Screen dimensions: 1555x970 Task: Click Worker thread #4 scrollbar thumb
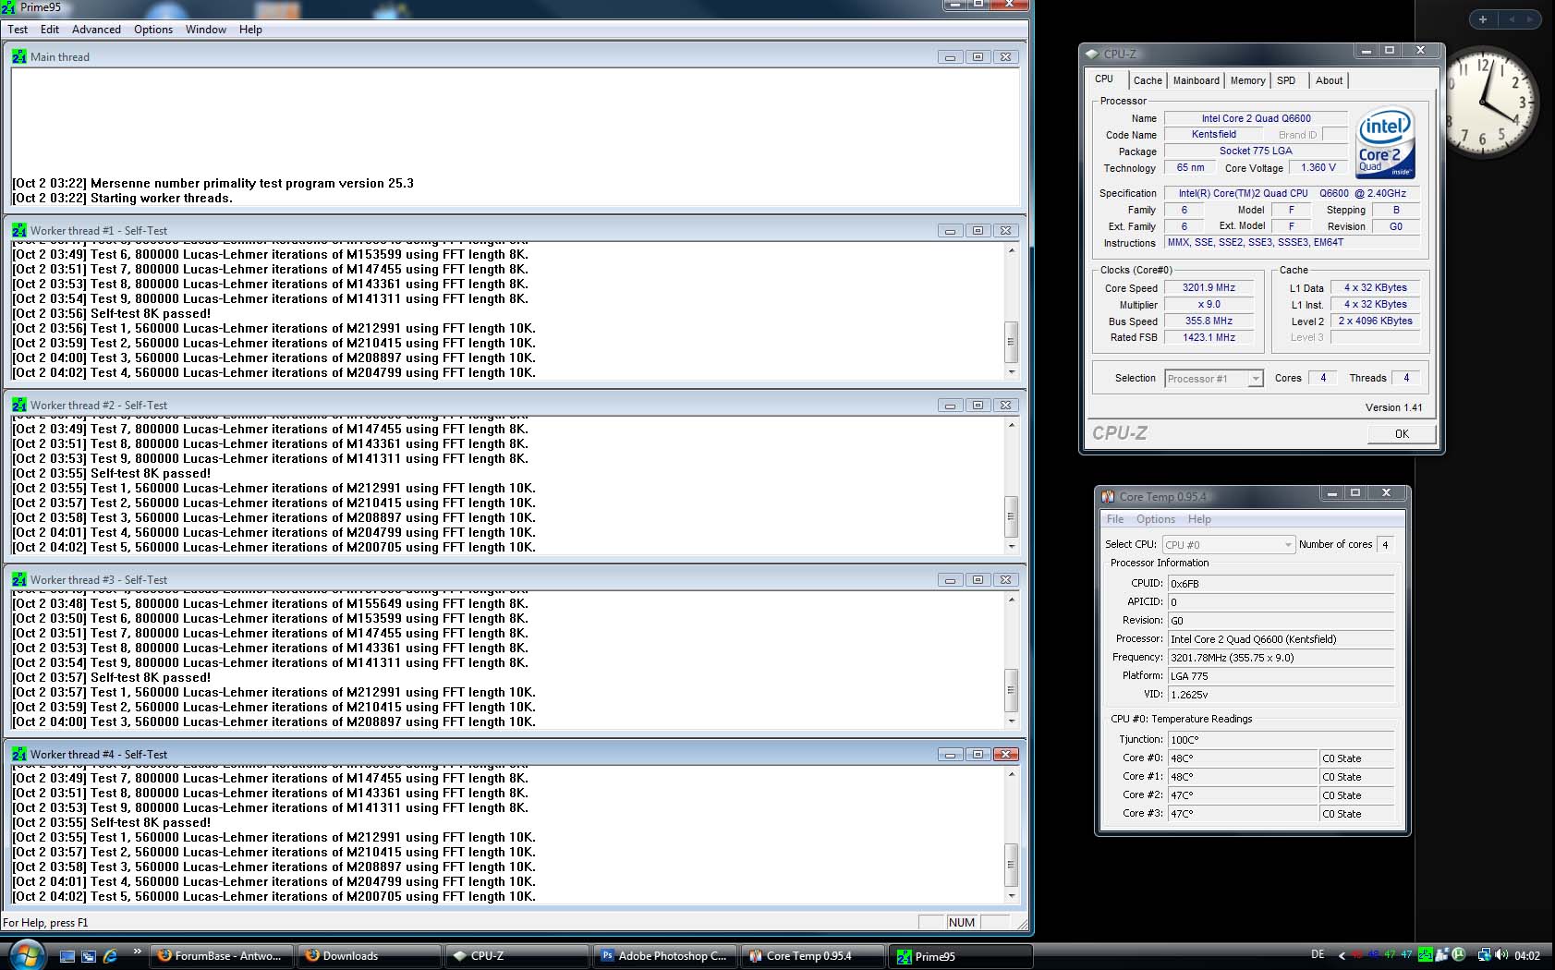click(1012, 865)
